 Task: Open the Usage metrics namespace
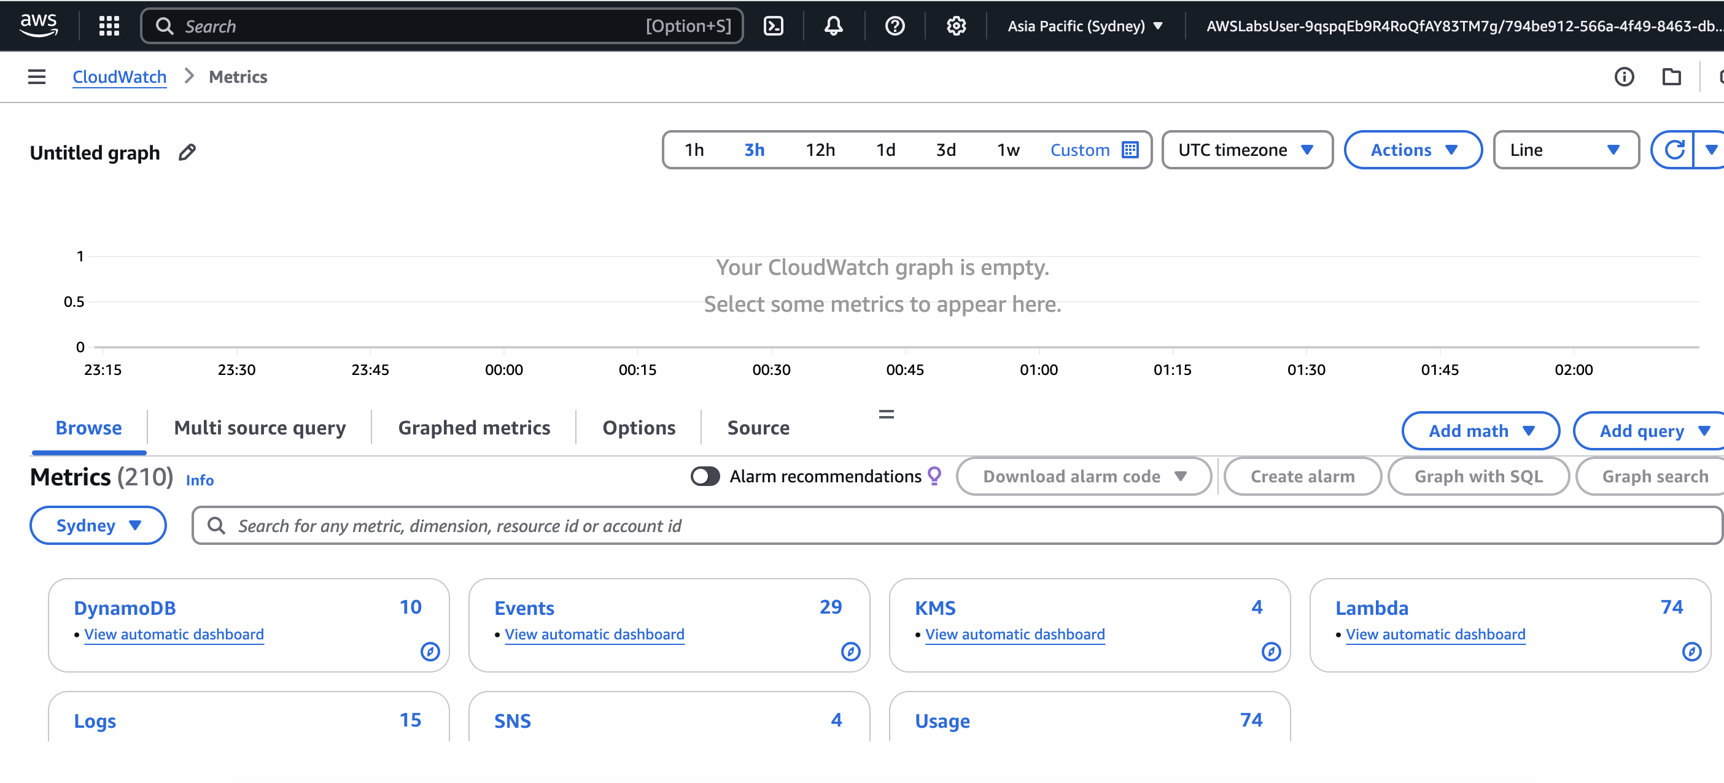point(942,721)
